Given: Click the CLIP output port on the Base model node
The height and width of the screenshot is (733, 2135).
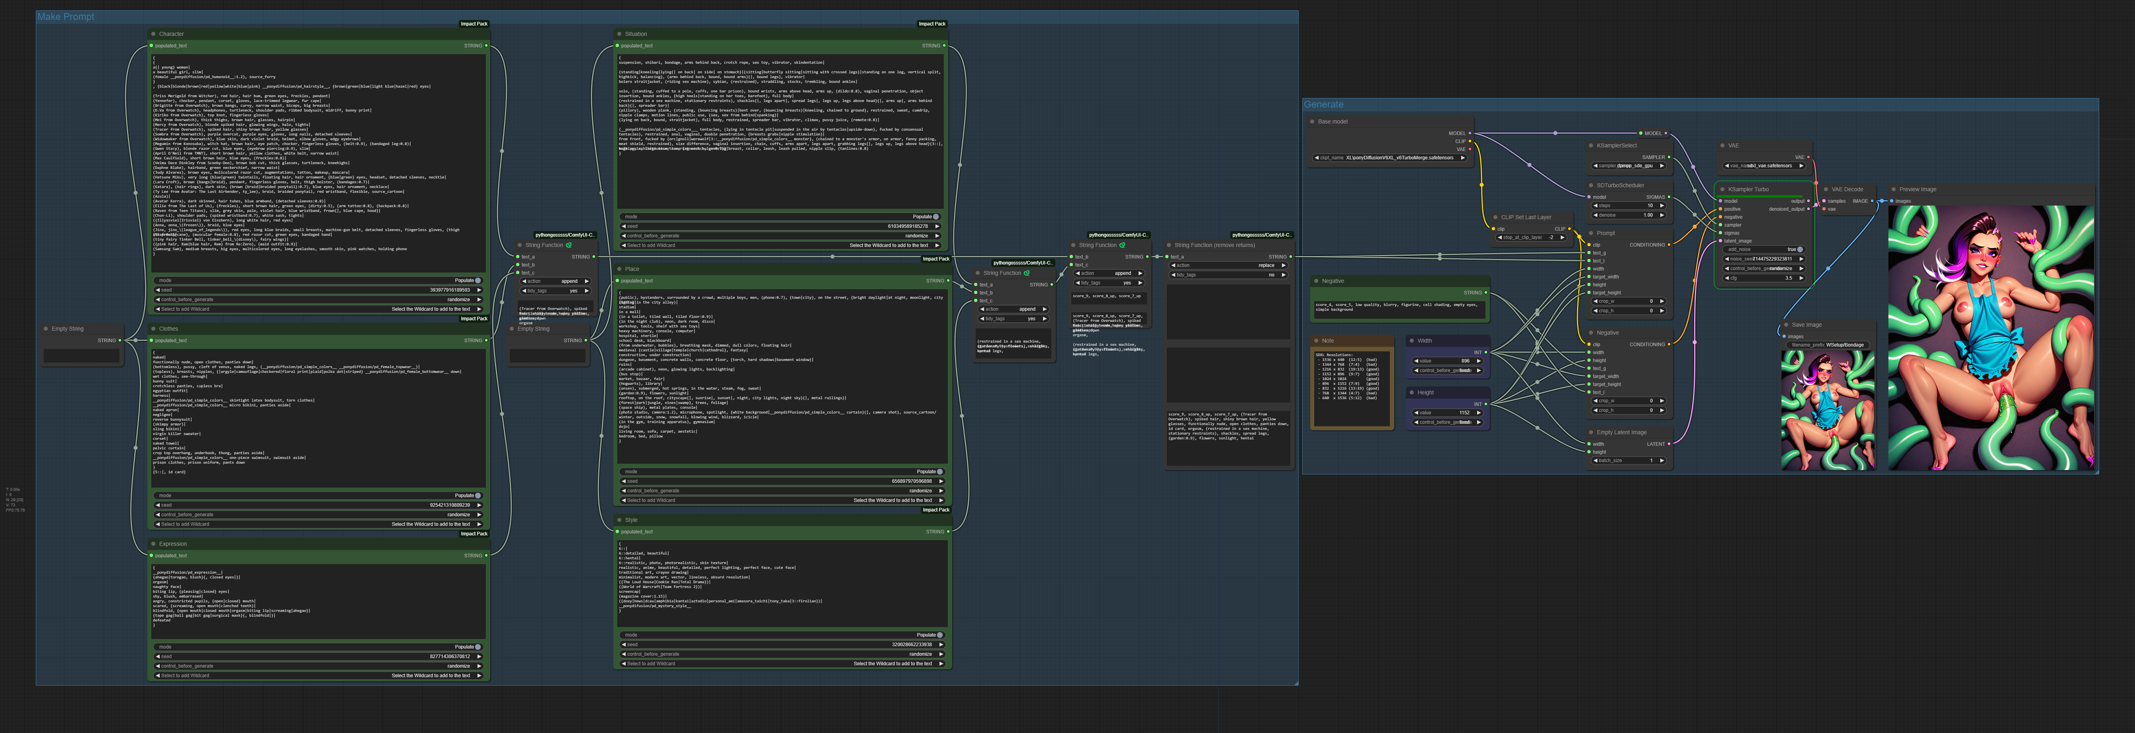Looking at the screenshot, I should tap(1470, 141).
